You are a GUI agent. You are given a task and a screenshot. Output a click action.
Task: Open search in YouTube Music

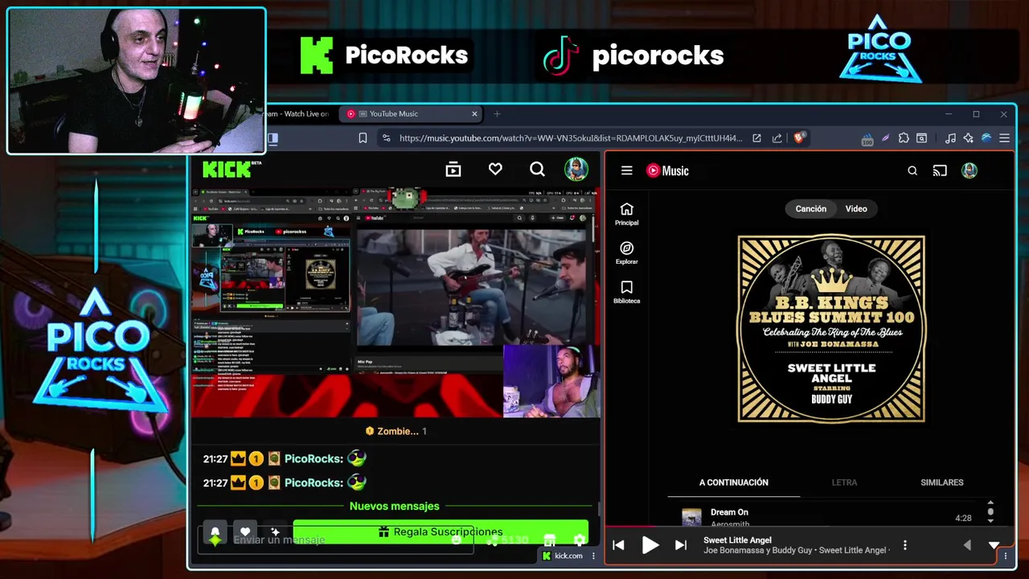[x=912, y=170]
